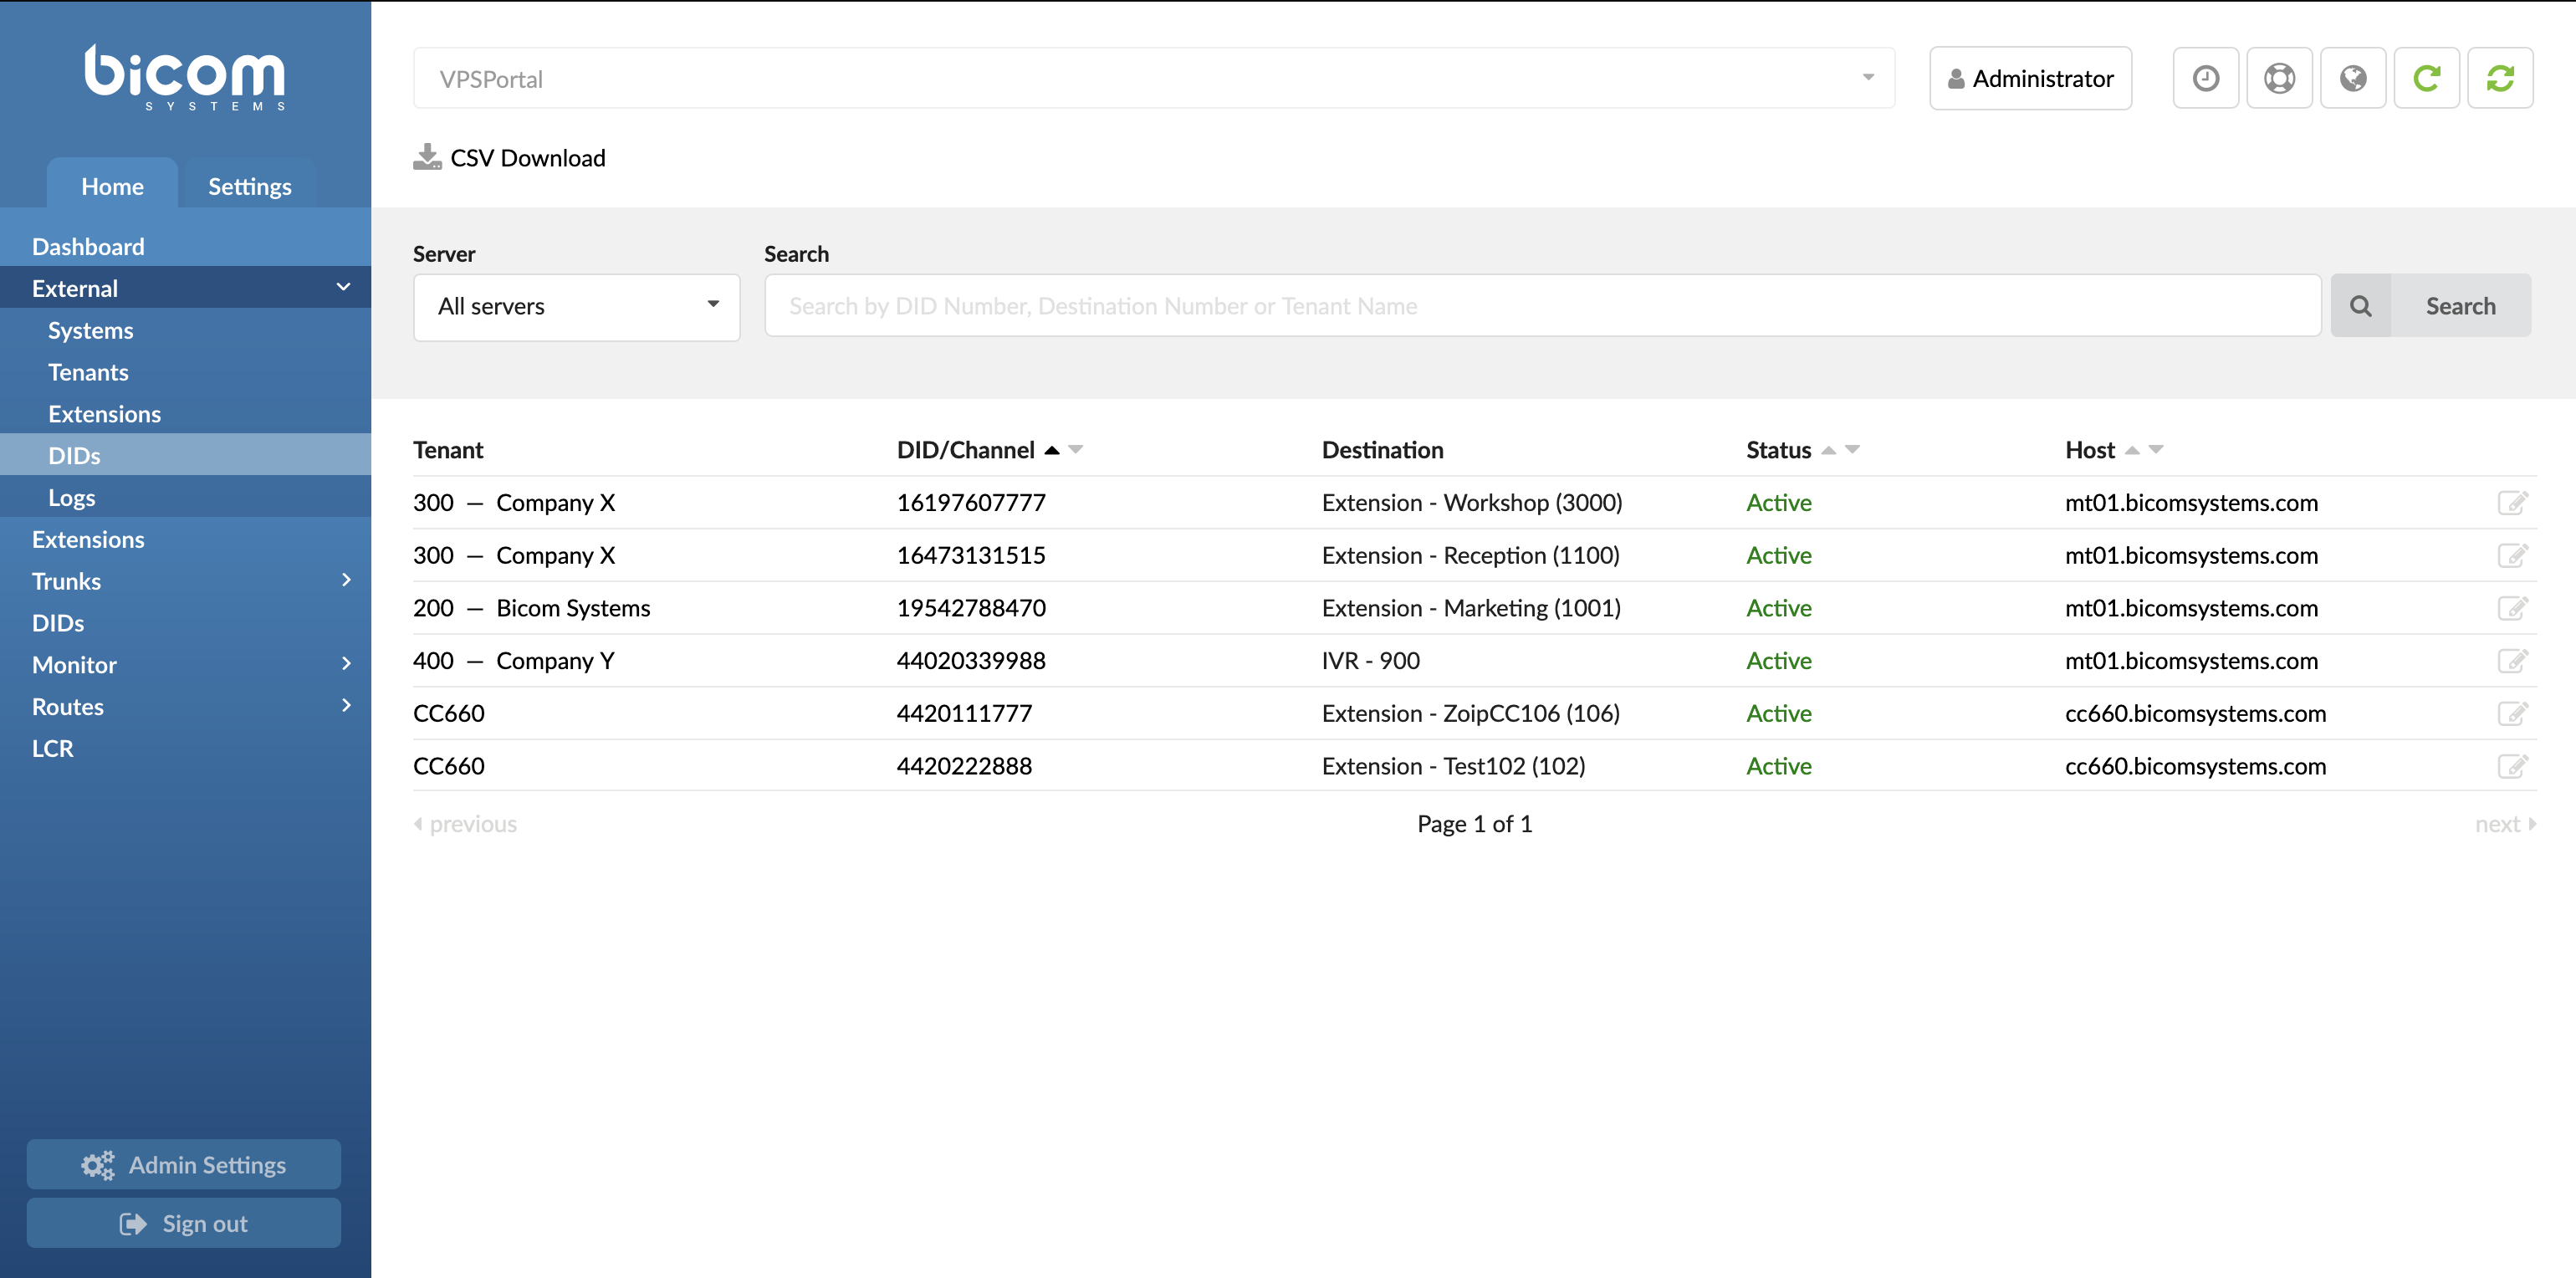
Task: Click tenant '400 — Company Y'
Action: (x=513, y=661)
